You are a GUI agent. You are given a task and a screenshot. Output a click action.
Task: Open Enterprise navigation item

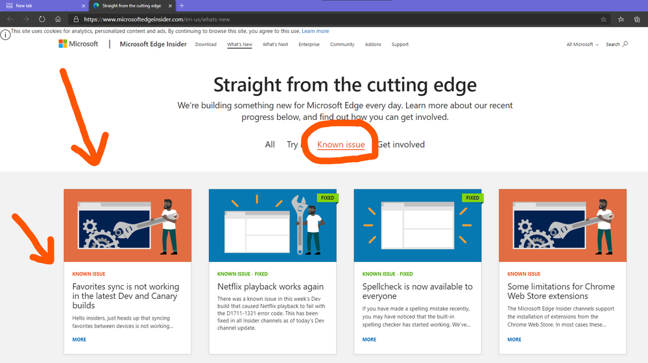click(x=309, y=44)
